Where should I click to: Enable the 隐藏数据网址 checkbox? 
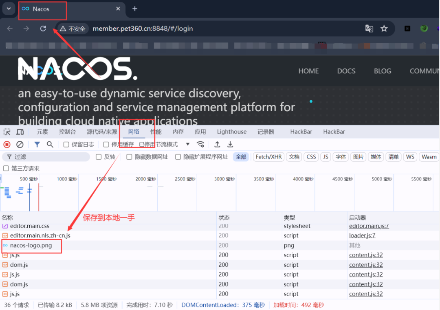pyautogui.click(x=129, y=157)
